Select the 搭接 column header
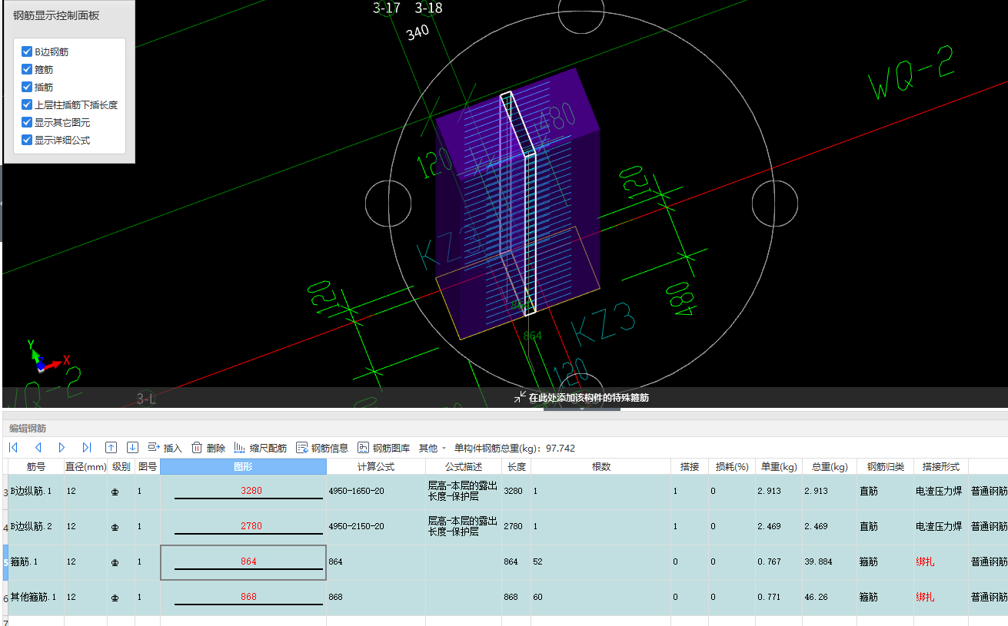This screenshot has height=626, width=1008. pos(689,466)
